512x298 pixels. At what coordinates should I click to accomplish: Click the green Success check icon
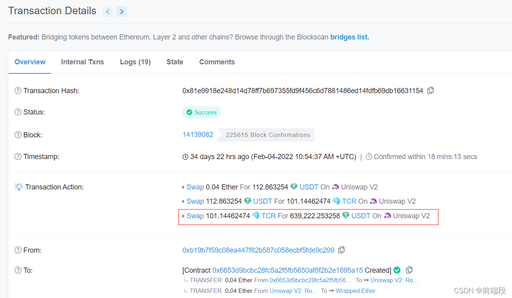click(189, 112)
